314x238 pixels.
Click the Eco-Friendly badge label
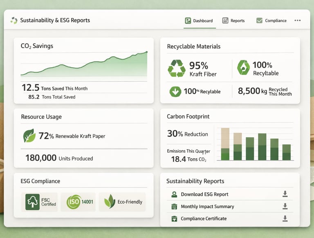[x=130, y=202]
